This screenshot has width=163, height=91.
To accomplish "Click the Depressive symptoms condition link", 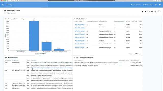I will point(52,68).
